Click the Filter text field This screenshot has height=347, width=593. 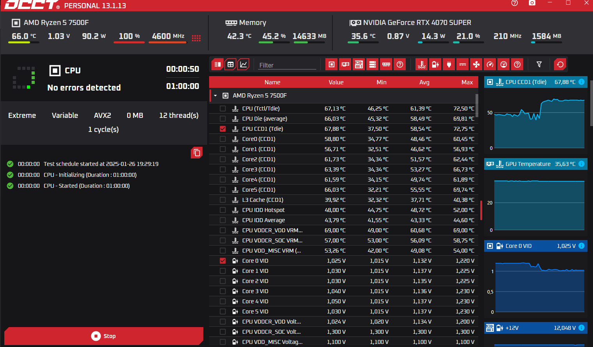point(287,65)
